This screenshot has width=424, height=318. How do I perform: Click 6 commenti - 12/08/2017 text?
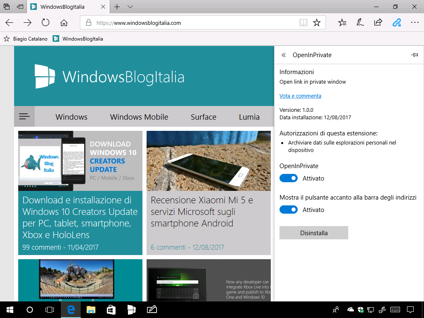[x=188, y=247]
